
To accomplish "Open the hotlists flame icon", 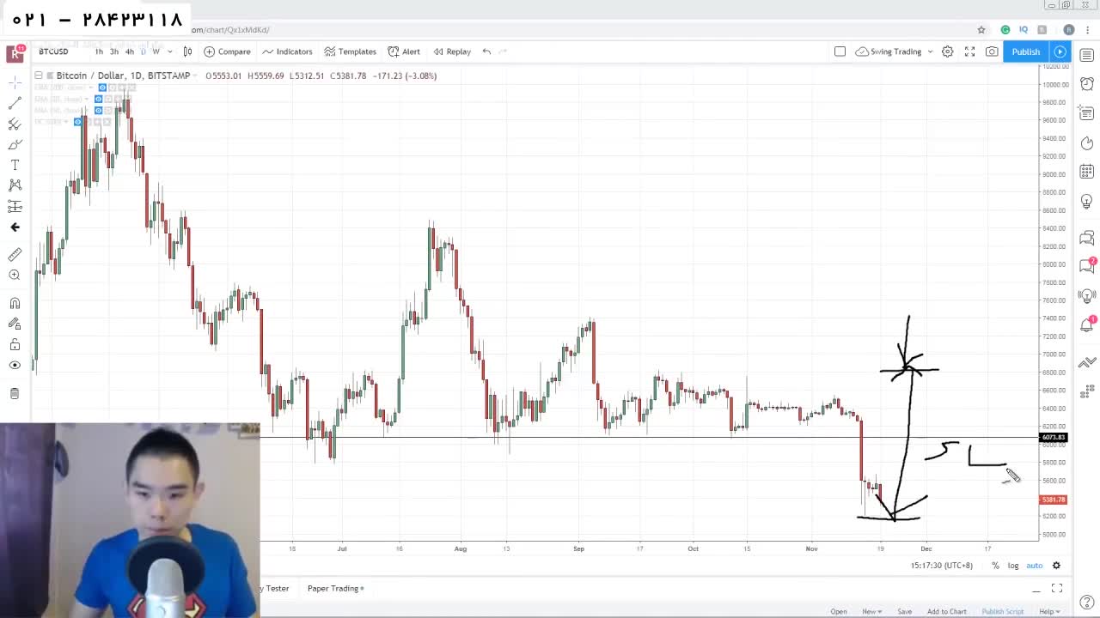I will coord(1087,142).
